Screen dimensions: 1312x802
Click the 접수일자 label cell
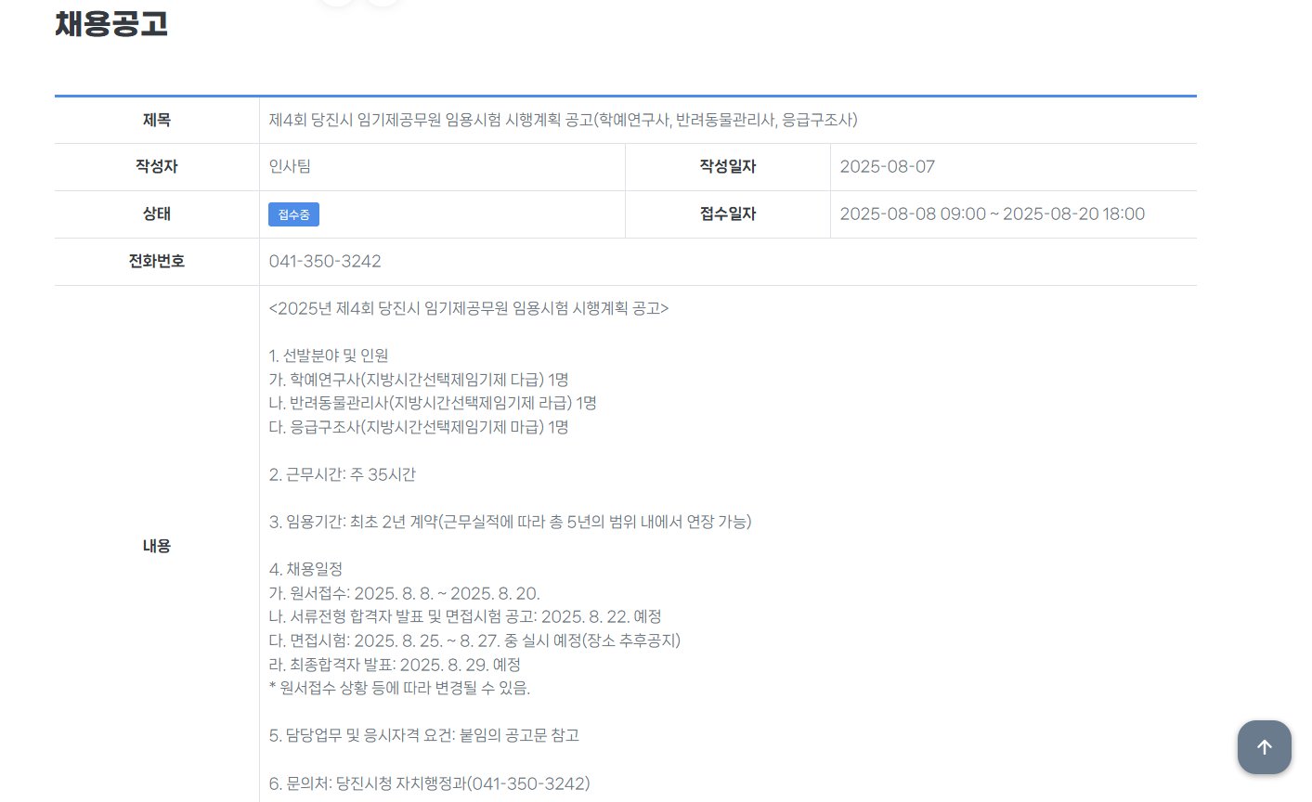(x=728, y=214)
